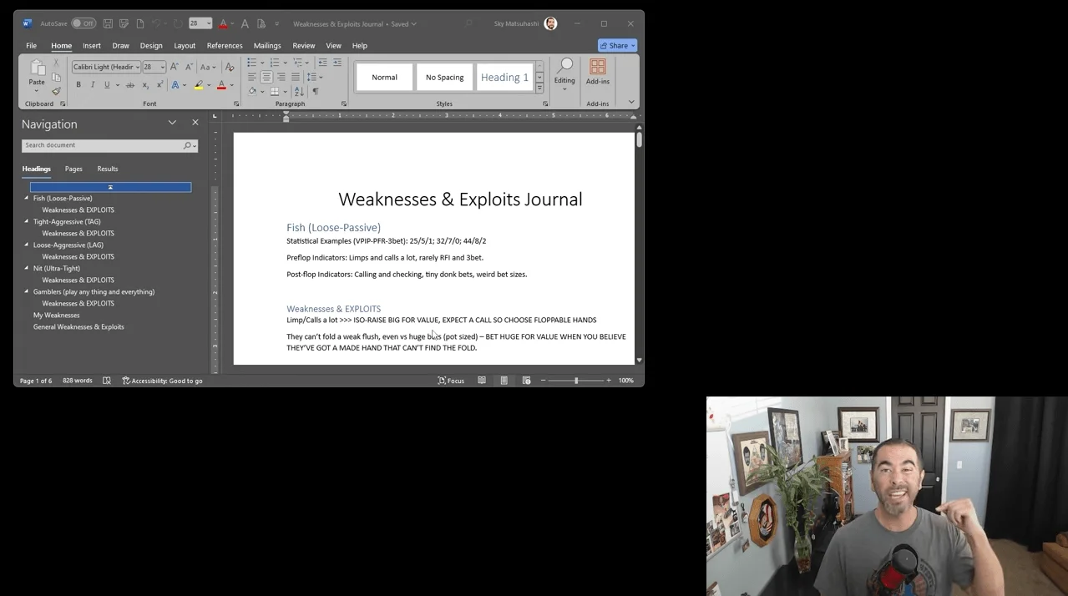Screen dimensions: 1068x596
Task: Switch to Pages tab in Navigation pane
Action: click(x=73, y=169)
